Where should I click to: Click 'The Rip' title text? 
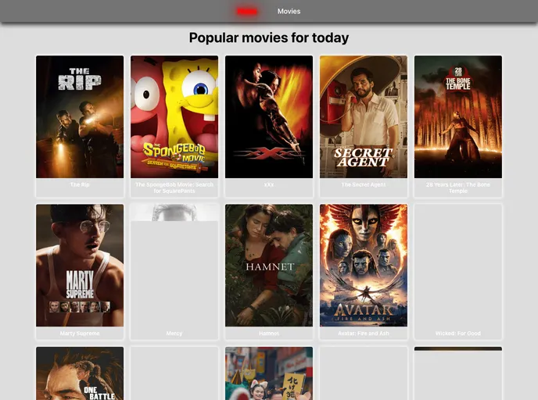(x=80, y=184)
